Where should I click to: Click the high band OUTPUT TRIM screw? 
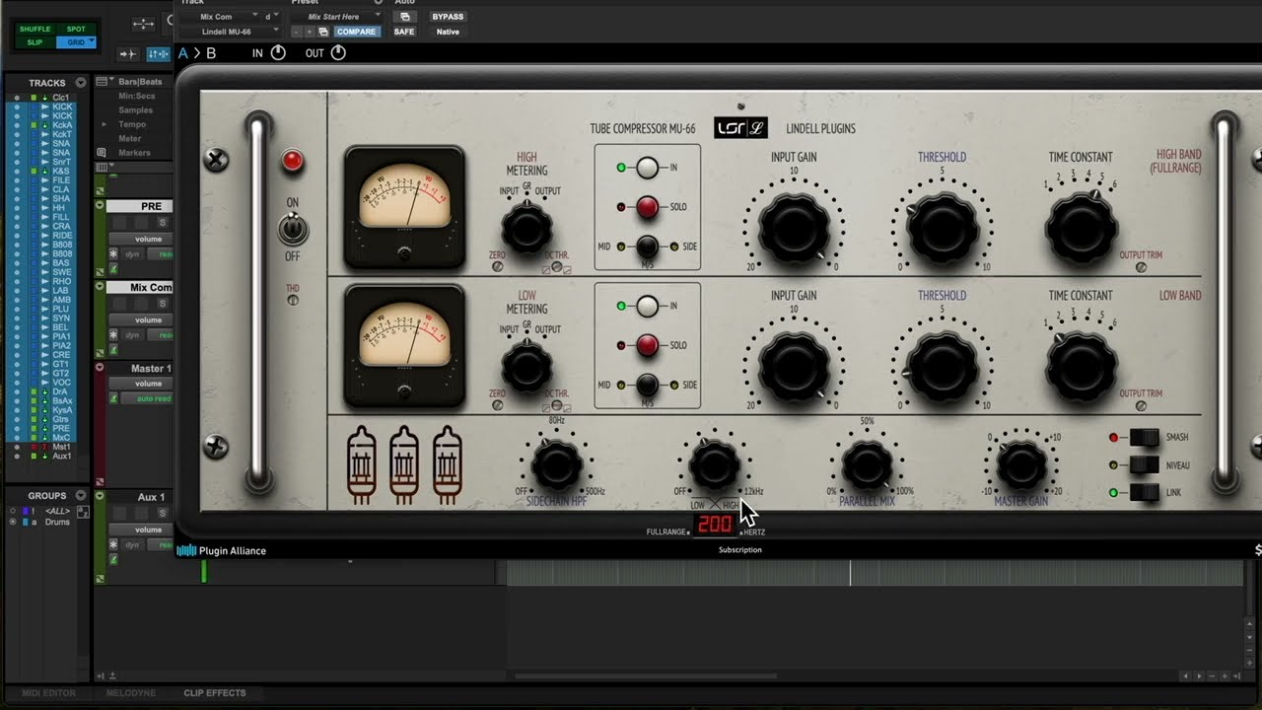1141,267
